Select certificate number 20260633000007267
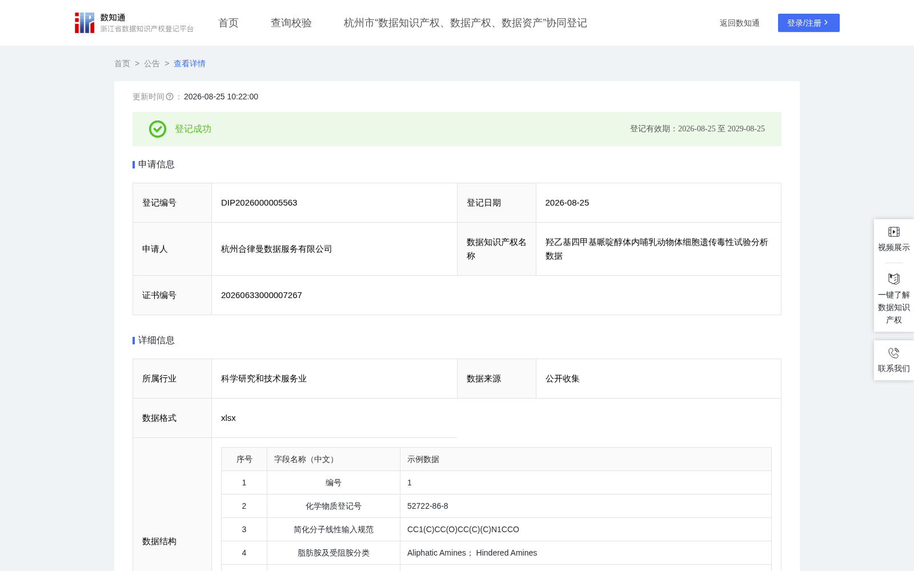This screenshot has height=571, width=914. coord(262,295)
